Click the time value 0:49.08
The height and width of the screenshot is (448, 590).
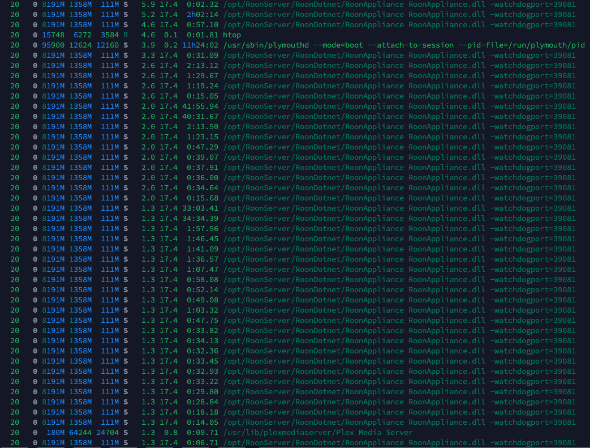coord(203,300)
